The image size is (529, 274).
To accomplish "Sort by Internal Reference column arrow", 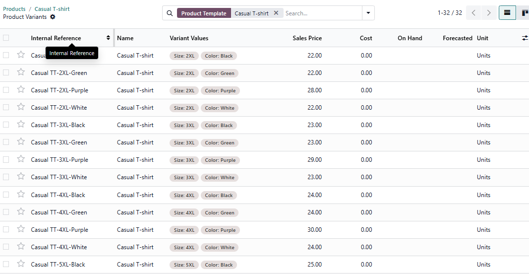I will tap(108, 38).
